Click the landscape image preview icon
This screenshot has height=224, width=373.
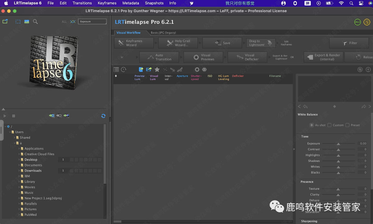point(27,21)
